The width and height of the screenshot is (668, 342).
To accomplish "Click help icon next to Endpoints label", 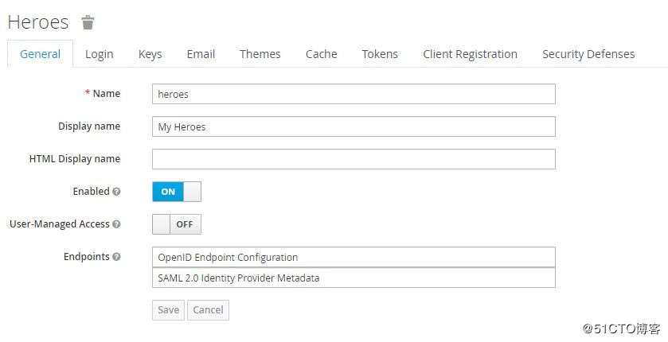I will 117,257.
